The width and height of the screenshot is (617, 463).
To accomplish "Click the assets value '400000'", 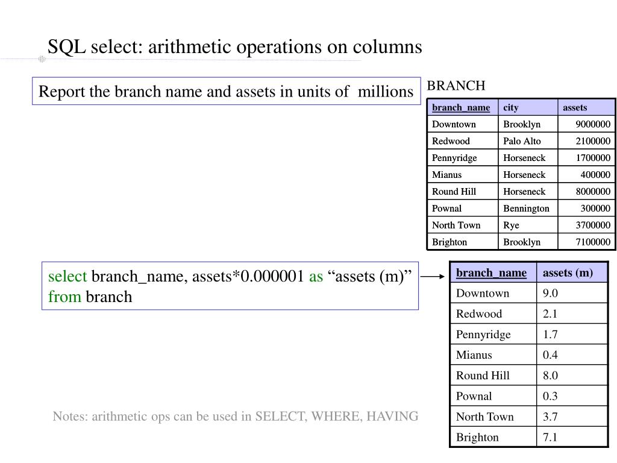I will [595, 175].
